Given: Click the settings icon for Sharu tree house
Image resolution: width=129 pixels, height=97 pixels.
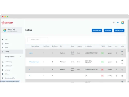Looking at the screenshot, I should pyautogui.click(x=122, y=60).
